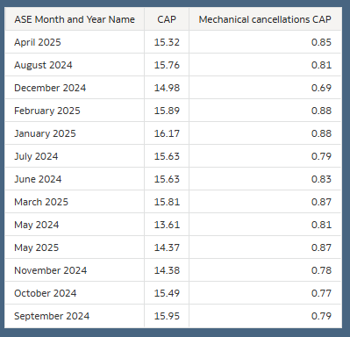Screen dimensions: 350x337
Task: Click the Mechanical cancellations CAP column header
Action: 265,19
